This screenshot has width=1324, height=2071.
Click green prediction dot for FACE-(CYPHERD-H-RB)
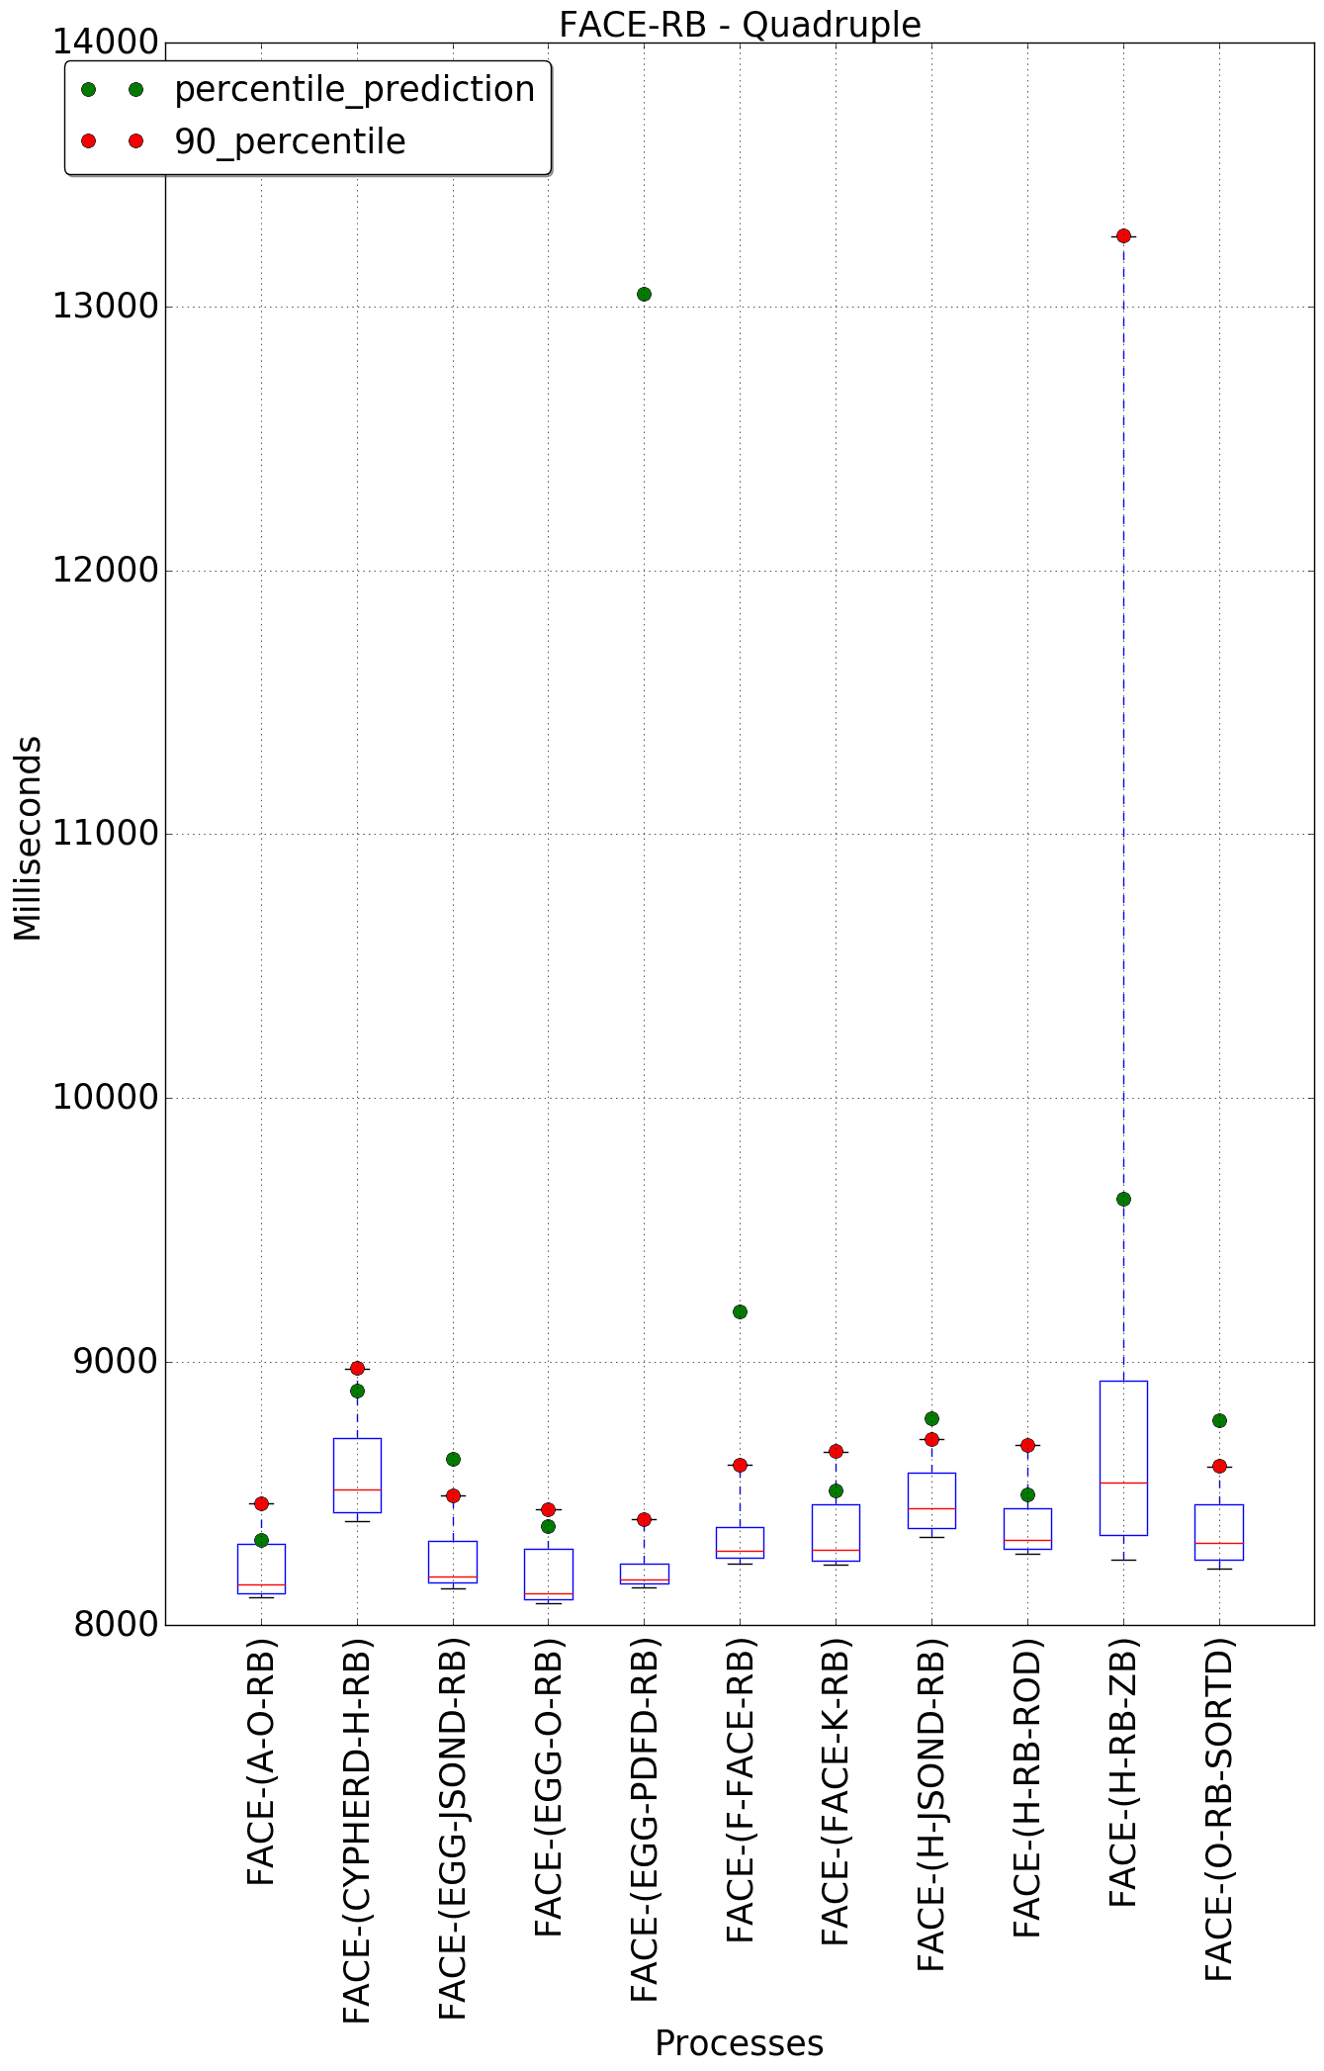click(357, 1391)
